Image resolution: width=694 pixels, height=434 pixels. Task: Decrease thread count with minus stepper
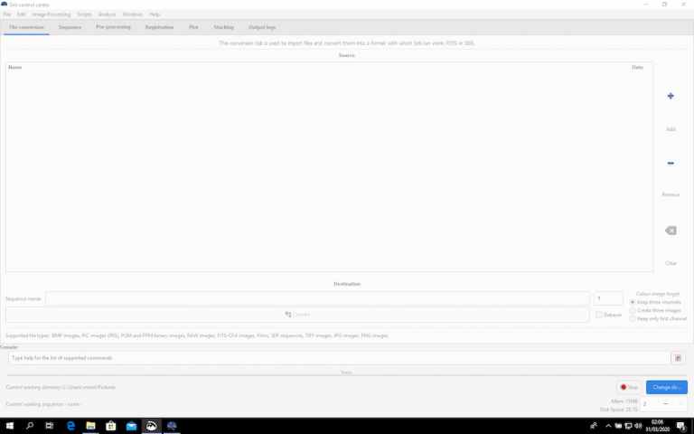point(666,404)
